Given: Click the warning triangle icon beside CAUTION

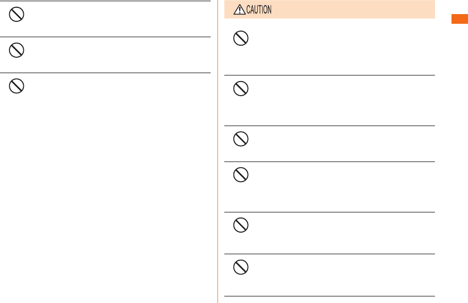Looking at the screenshot, I should point(239,10).
